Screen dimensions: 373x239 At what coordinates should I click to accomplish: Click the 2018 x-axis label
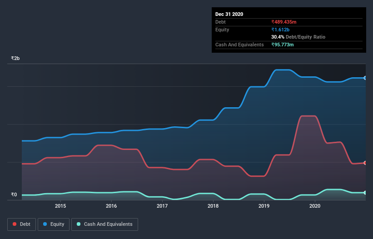point(213,206)
